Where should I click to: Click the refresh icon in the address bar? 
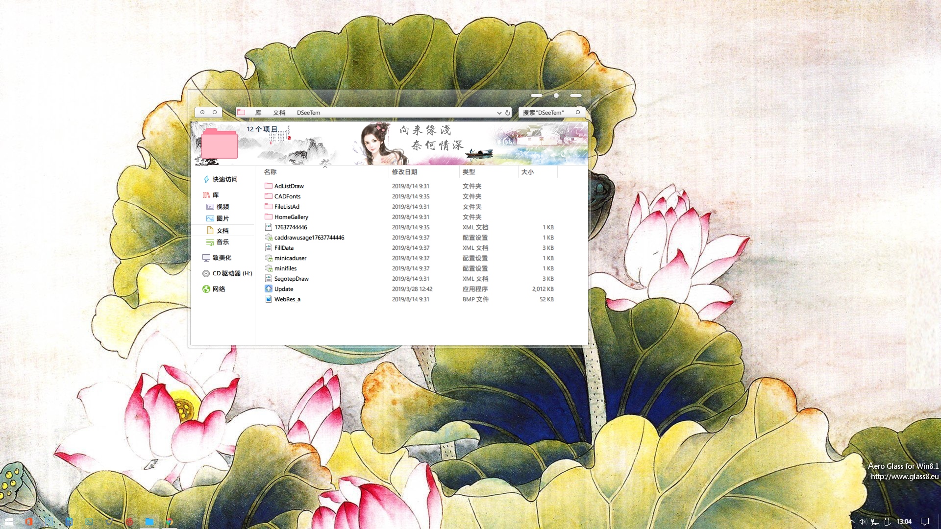507,112
